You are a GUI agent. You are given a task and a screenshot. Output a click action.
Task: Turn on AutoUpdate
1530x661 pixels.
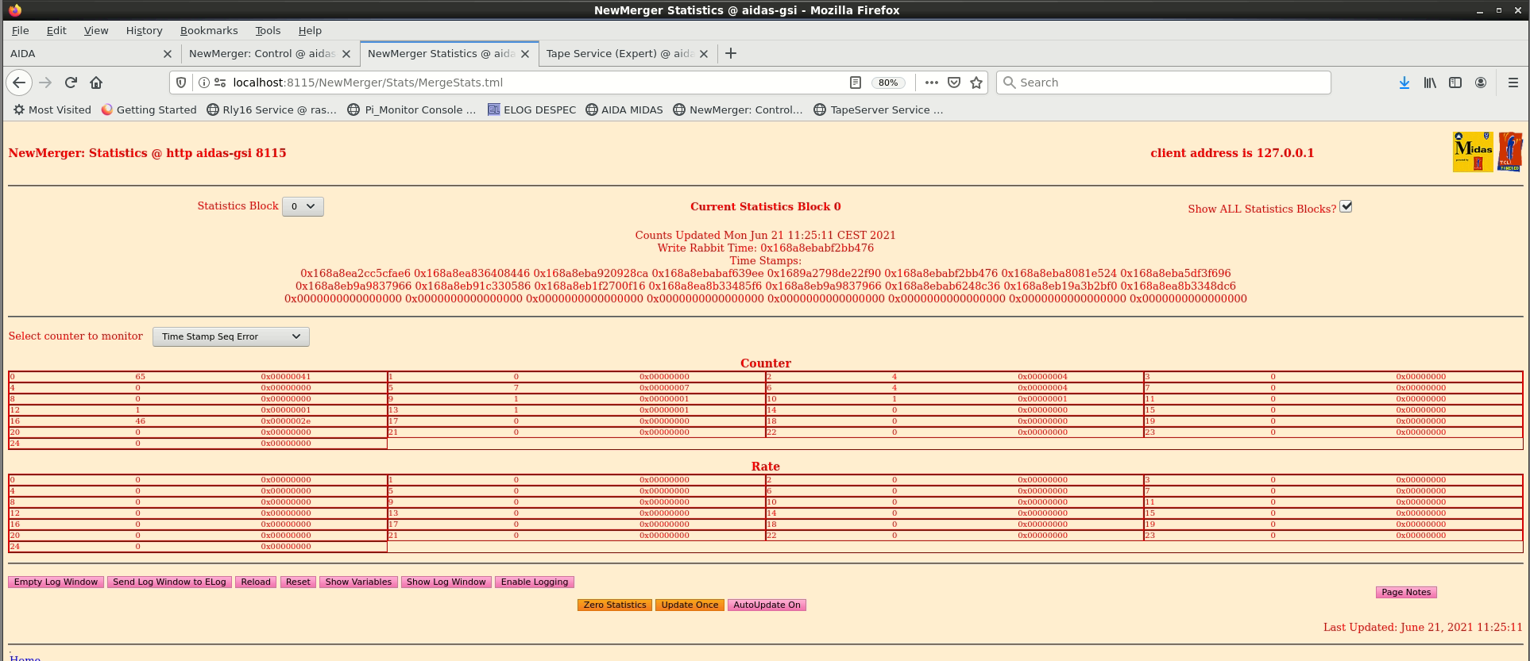point(767,605)
